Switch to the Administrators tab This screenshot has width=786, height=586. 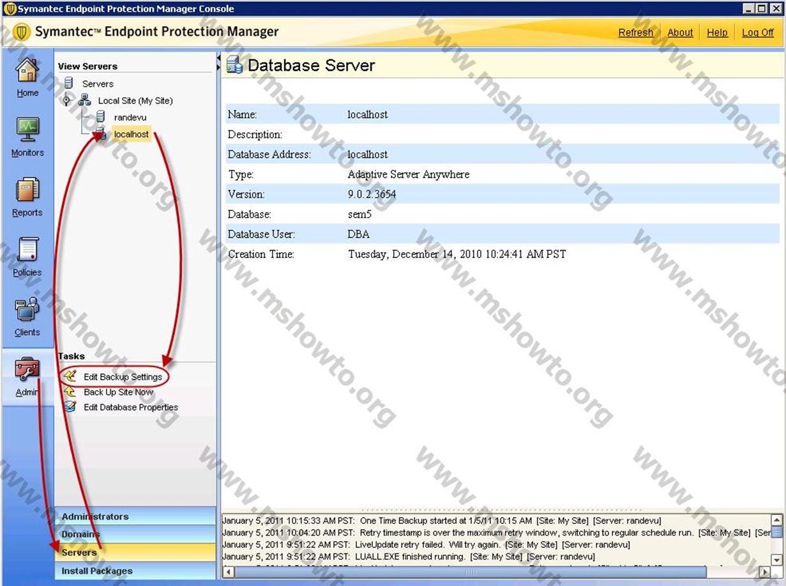coord(135,516)
